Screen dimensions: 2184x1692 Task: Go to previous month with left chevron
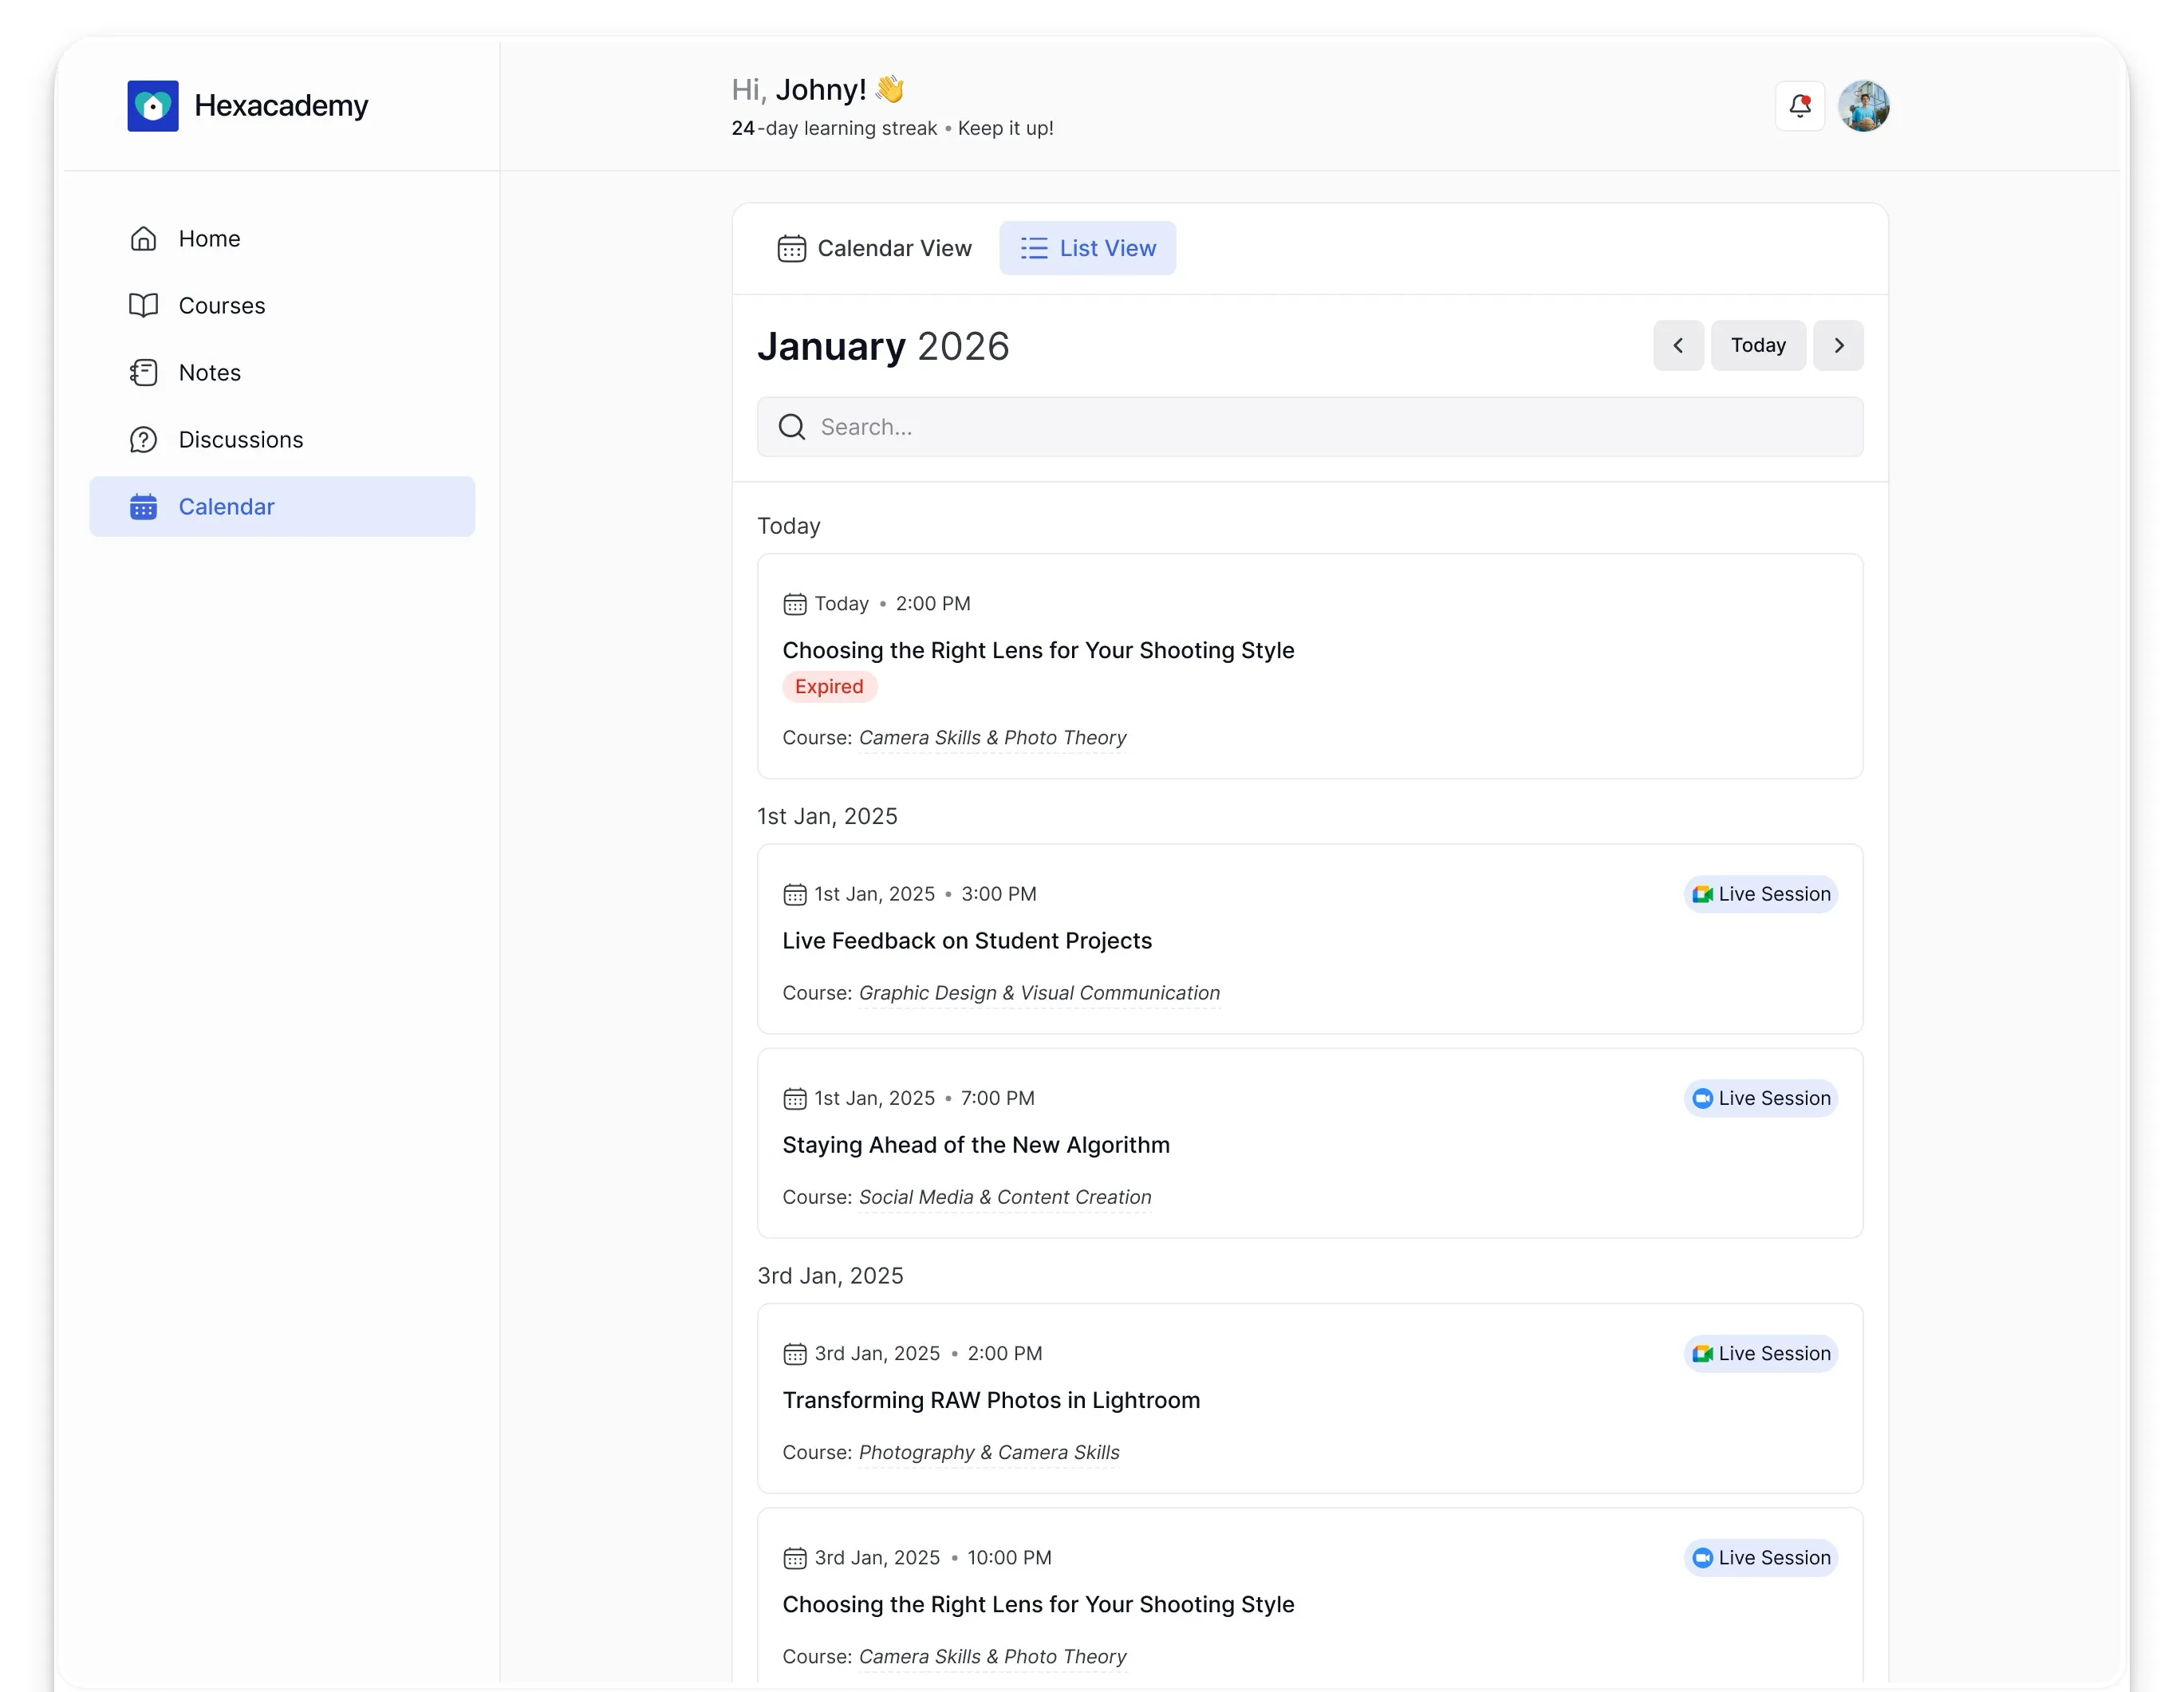coord(1678,346)
